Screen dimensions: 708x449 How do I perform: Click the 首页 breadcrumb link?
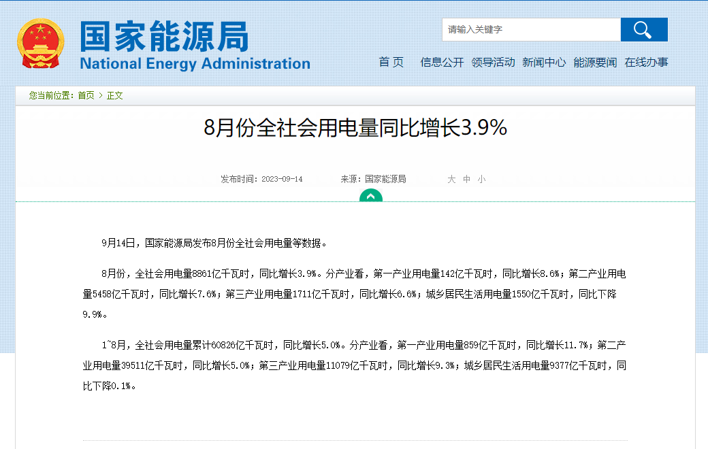[x=86, y=95]
